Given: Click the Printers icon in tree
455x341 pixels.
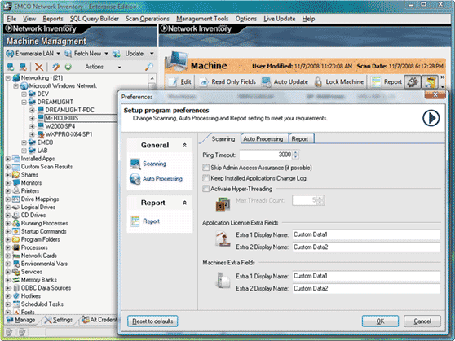Looking at the screenshot, I should point(16,191).
